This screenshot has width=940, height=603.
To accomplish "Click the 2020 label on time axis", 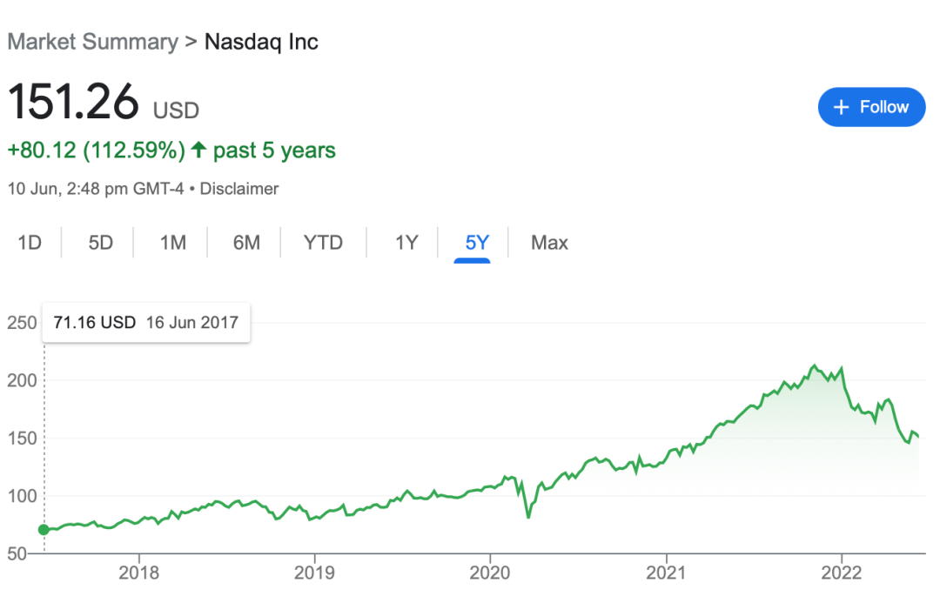I will tap(490, 573).
